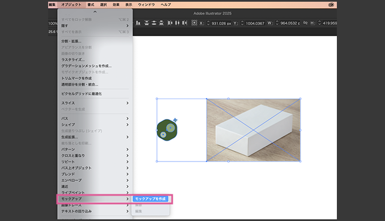Close the オブジェクト menu in menu bar
Viewport: 385px width, 221px height.
point(71,5)
